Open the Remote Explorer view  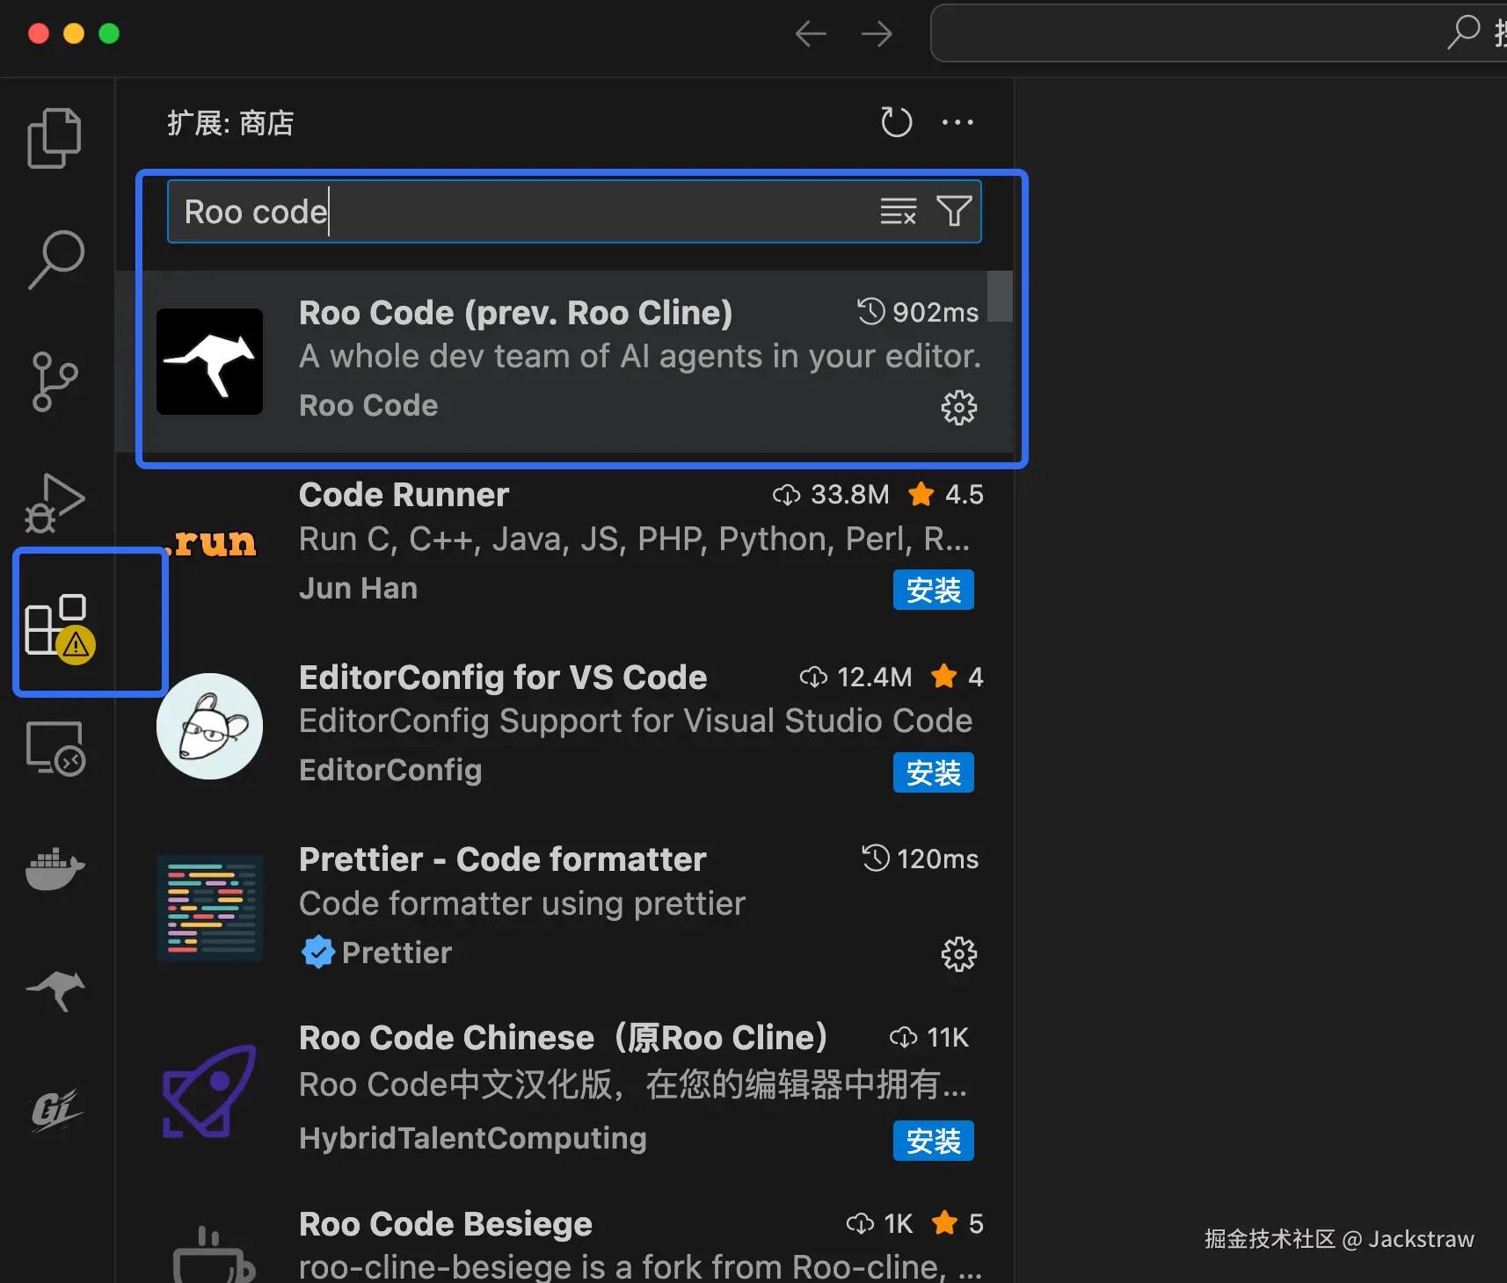point(55,748)
